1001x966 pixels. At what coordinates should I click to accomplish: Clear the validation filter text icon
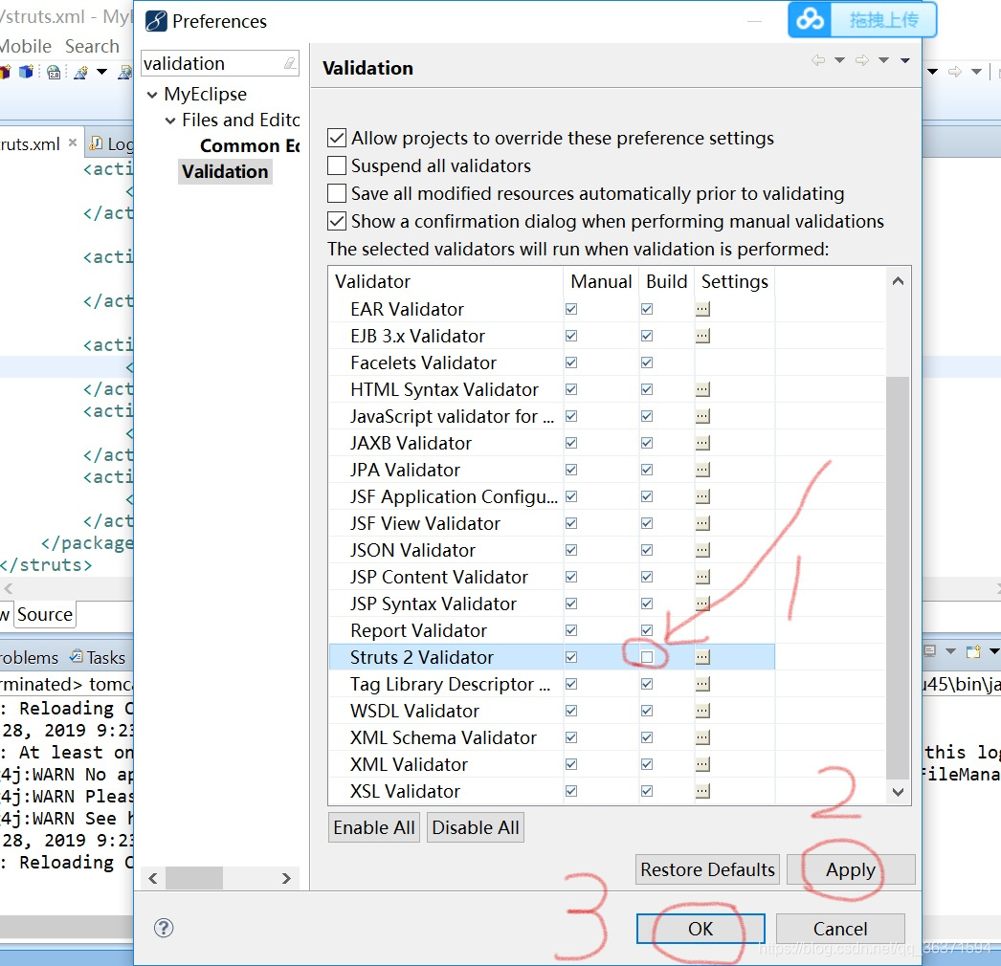coord(290,63)
